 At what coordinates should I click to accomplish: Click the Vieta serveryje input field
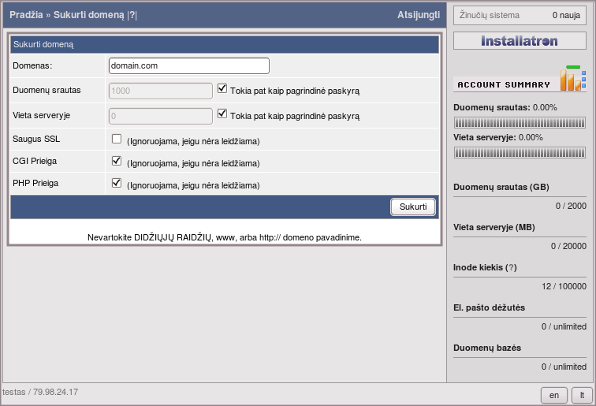[x=160, y=116]
